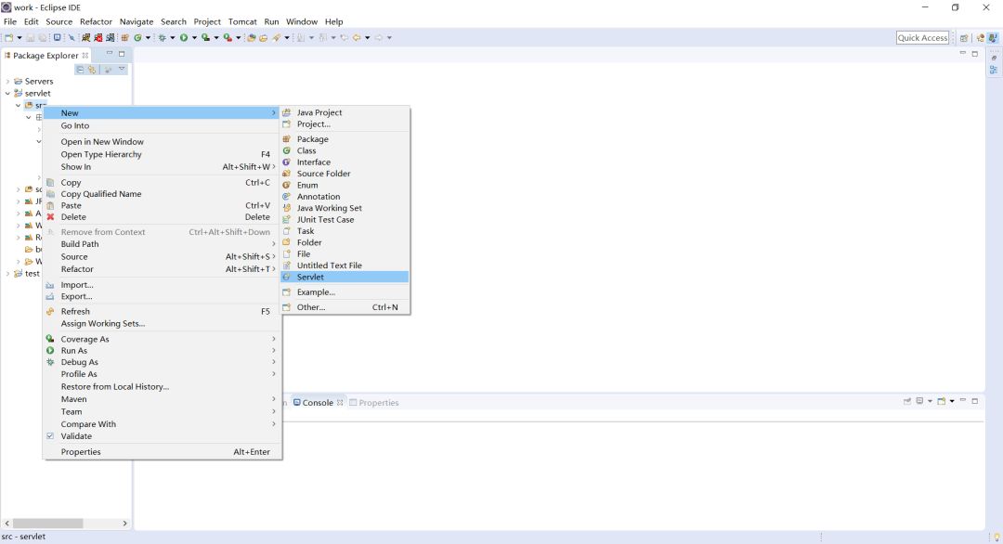Minimize the Package Explorer view
Screen dimensions: 1003x544
tap(110, 54)
